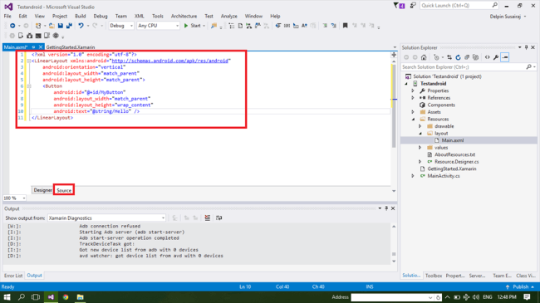Pin the Solution Explorer panel
This screenshot has height=303, width=540.
[x=526, y=47]
